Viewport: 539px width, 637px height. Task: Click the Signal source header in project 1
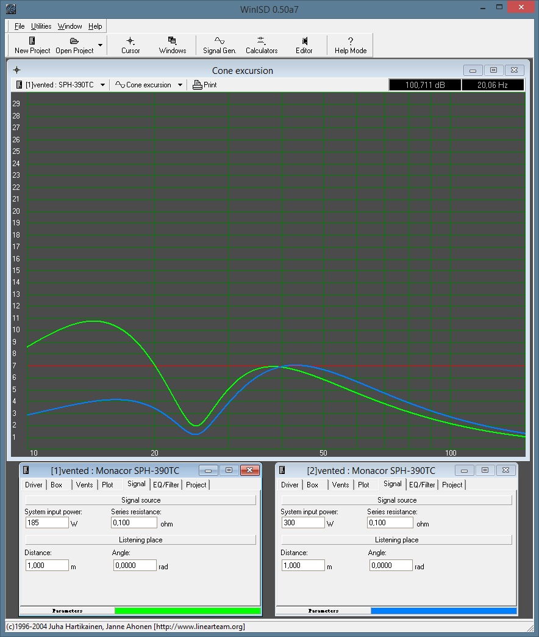pos(140,500)
